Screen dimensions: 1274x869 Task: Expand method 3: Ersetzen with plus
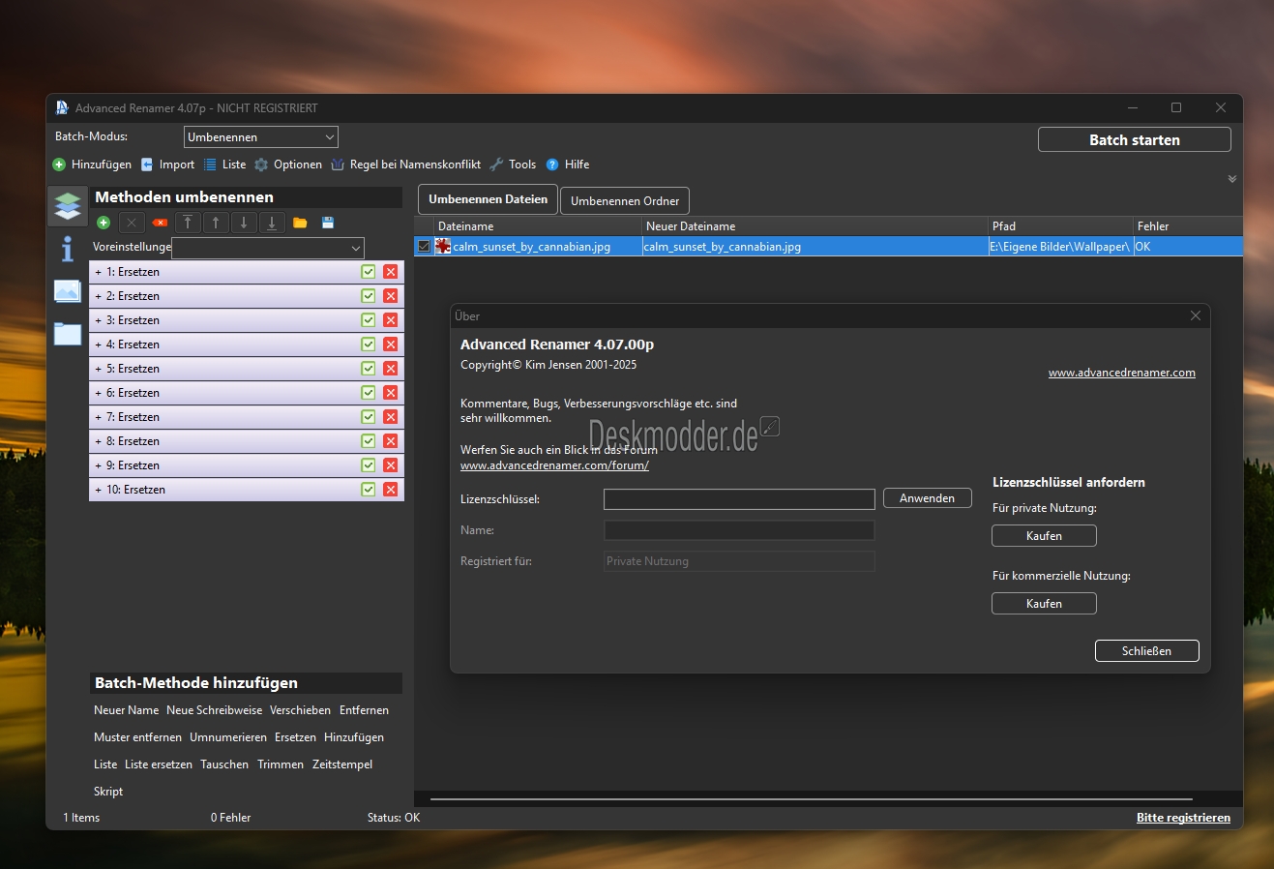(99, 320)
